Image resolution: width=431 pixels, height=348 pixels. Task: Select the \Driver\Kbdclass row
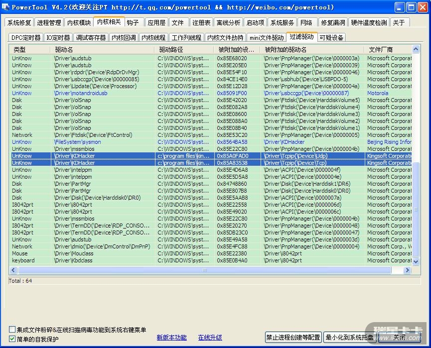coord(212,260)
